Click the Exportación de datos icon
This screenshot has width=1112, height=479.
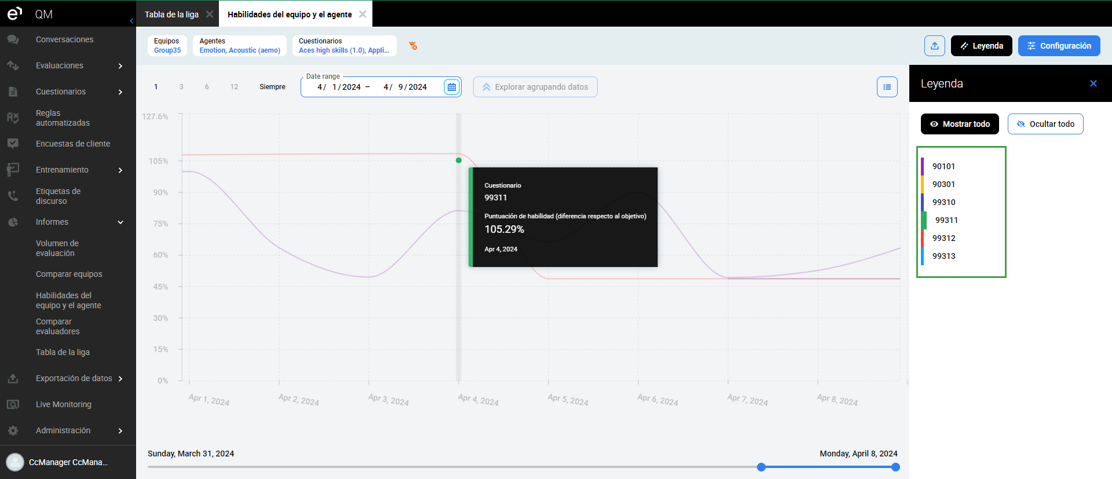click(x=13, y=378)
